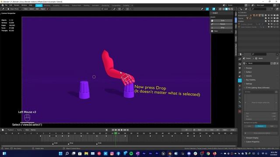Disable Tutorial collection render camera icon
The image size is (280, 157).
[277, 18]
